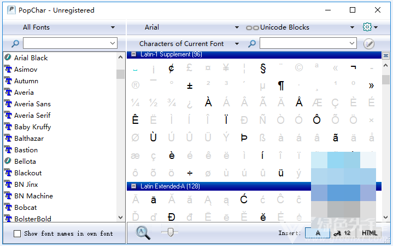This screenshot has height=246, width=393.
Task: Set insert mode to HTML
Action: (x=369, y=233)
